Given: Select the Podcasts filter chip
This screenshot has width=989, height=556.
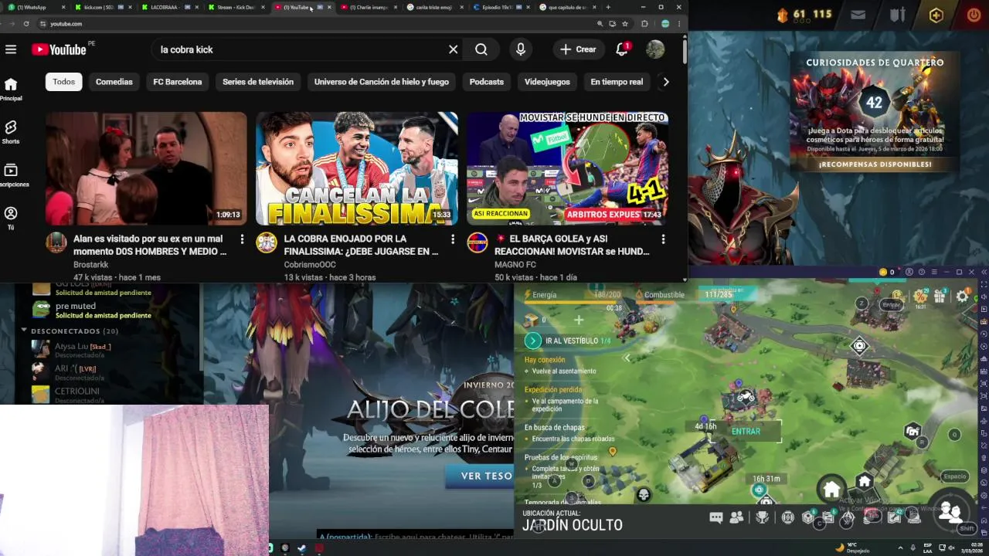Looking at the screenshot, I should click(487, 82).
